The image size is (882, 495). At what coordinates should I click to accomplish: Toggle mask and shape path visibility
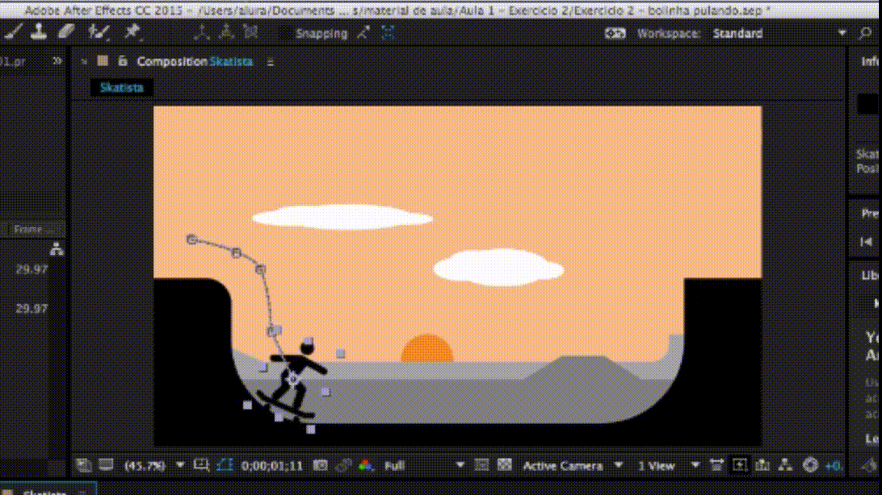click(225, 465)
